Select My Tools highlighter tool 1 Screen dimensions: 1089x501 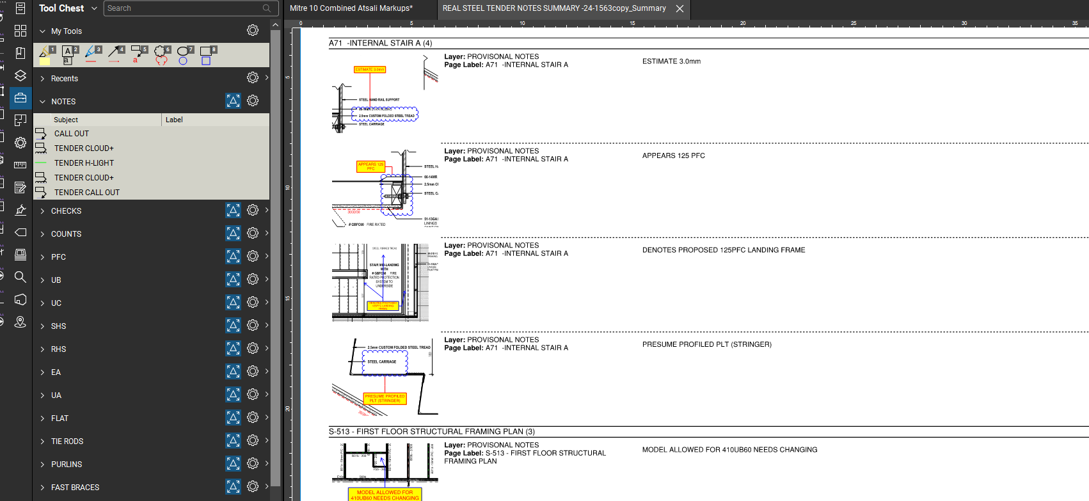click(x=47, y=55)
